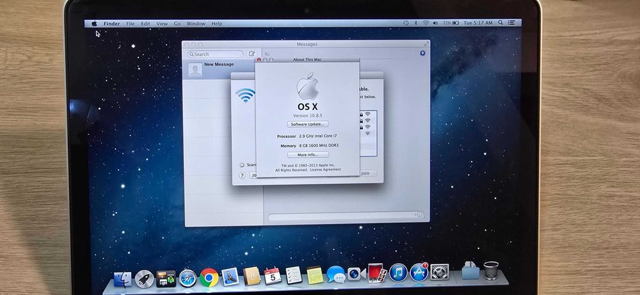Screen dimensions: 640x295
Task: Compose new message in Messages window
Action: click(252, 54)
